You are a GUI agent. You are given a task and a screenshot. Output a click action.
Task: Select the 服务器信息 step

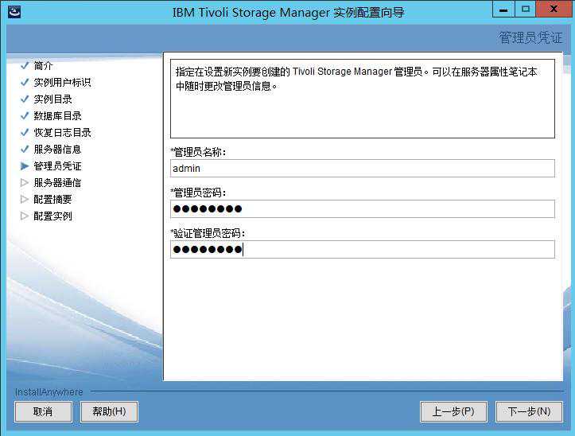tap(57, 150)
